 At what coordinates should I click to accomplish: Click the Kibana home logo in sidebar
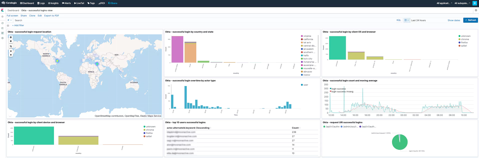2,10
